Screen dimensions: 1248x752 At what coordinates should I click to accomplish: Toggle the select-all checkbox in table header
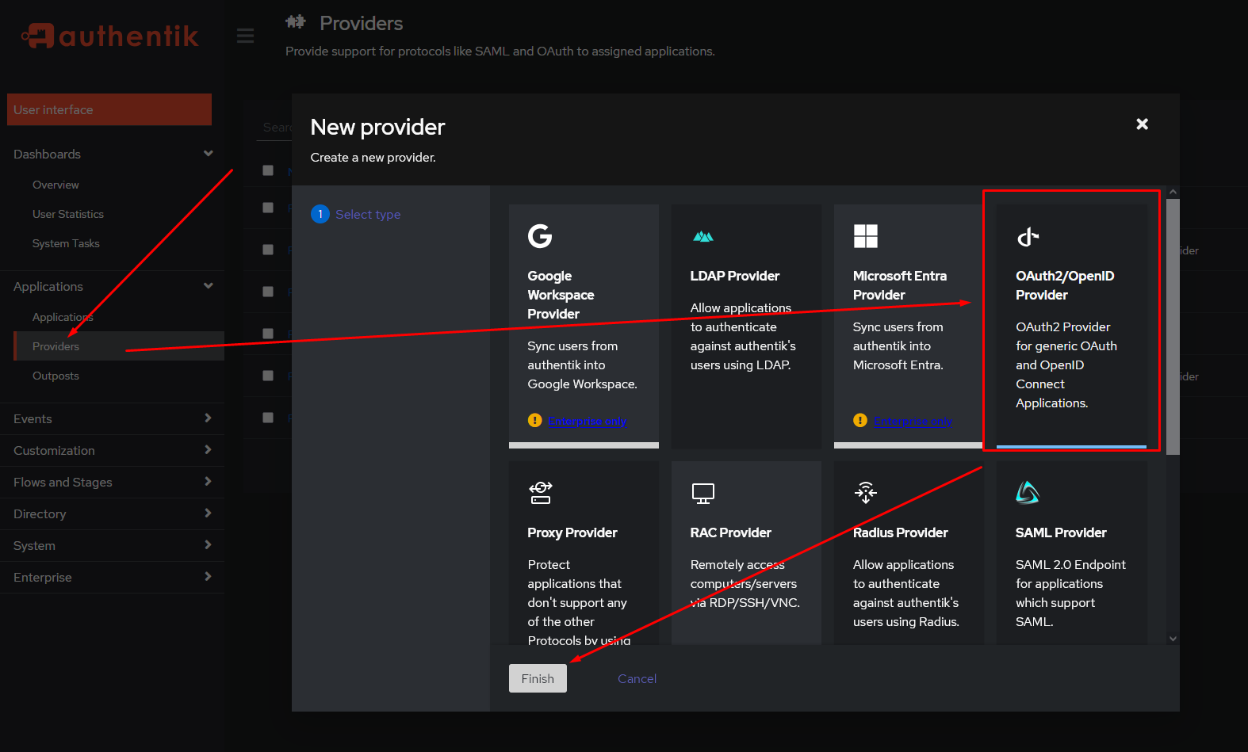click(x=268, y=170)
